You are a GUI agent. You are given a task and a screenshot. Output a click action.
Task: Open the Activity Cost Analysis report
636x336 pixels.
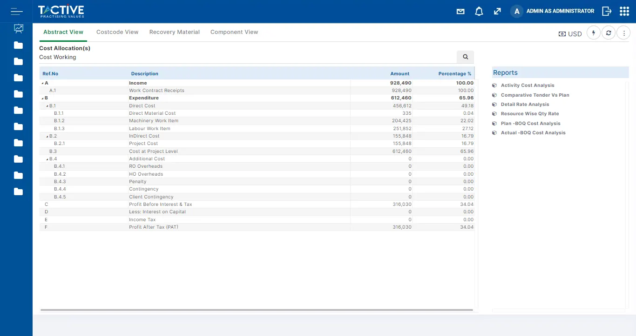pyautogui.click(x=527, y=86)
